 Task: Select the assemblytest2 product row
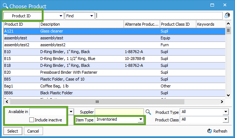pyautogui.click(x=114, y=45)
